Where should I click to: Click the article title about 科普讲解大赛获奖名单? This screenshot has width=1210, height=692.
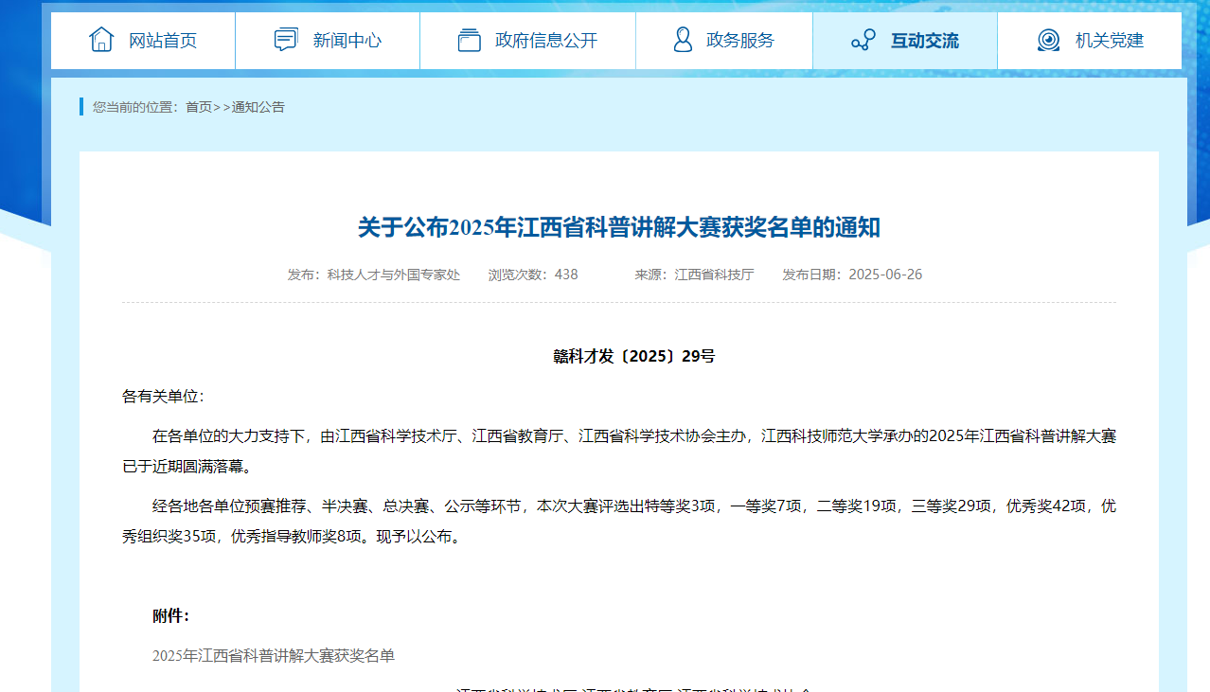618,228
